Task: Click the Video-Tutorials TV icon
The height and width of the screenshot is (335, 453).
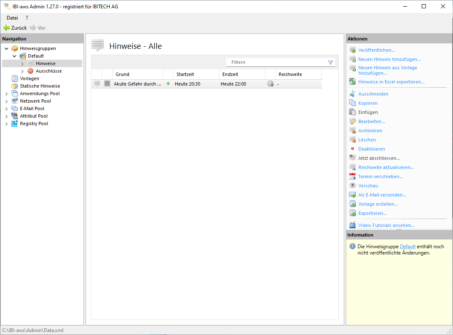Action: (x=352, y=225)
